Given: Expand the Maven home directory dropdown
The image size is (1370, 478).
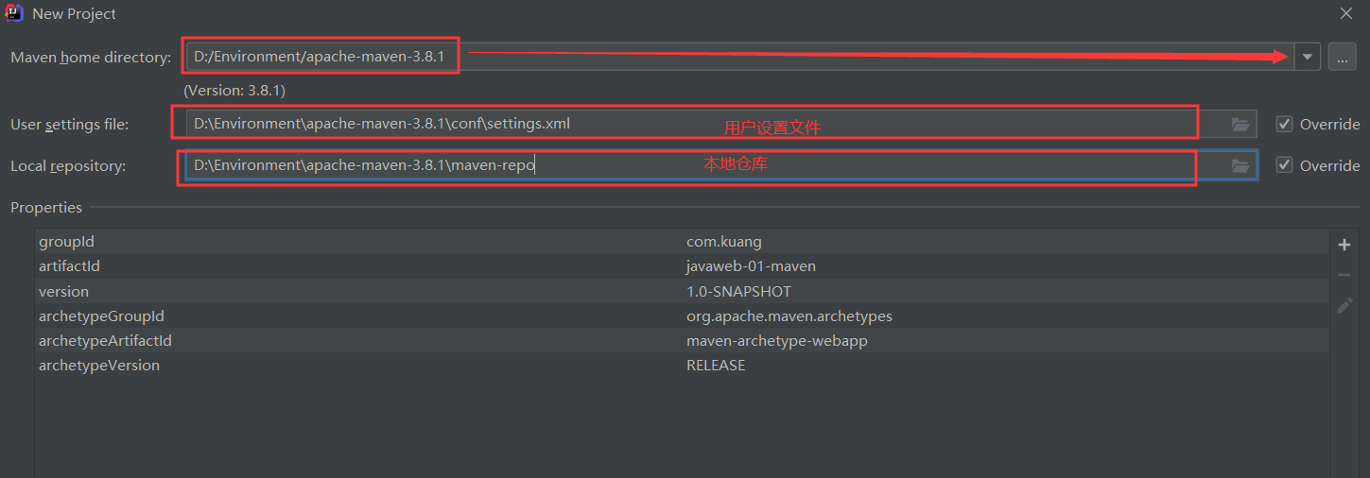Looking at the screenshot, I should pyautogui.click(x=1307, y=57).
